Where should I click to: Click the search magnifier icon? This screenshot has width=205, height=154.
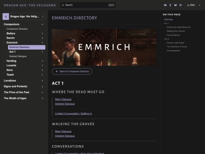pyautogui.click(x=63, y=5)
